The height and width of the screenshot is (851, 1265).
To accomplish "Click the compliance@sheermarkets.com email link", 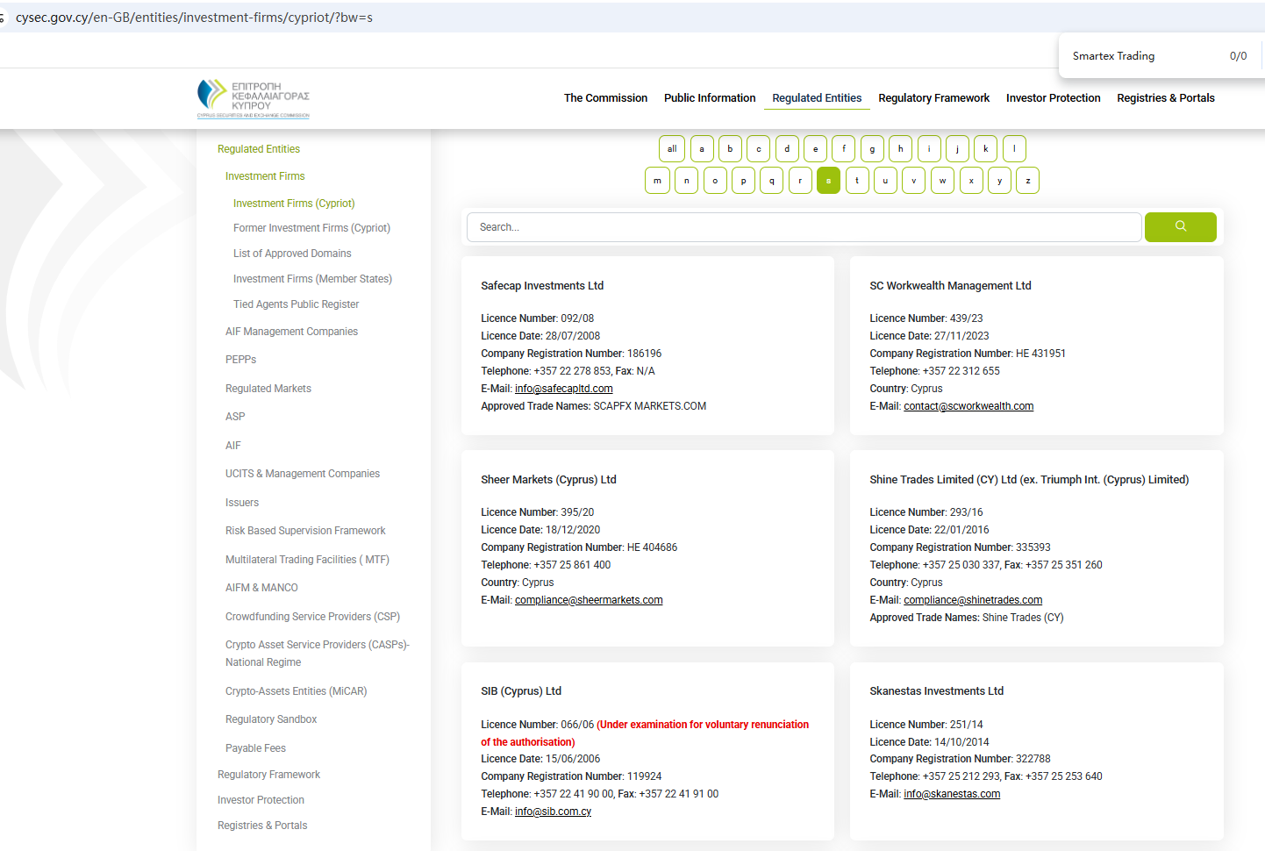I will (589, 600).
